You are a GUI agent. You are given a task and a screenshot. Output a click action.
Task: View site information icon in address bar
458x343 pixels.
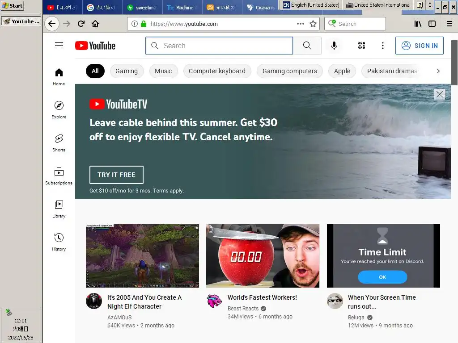pyautogui.click(x=134, y=24)
